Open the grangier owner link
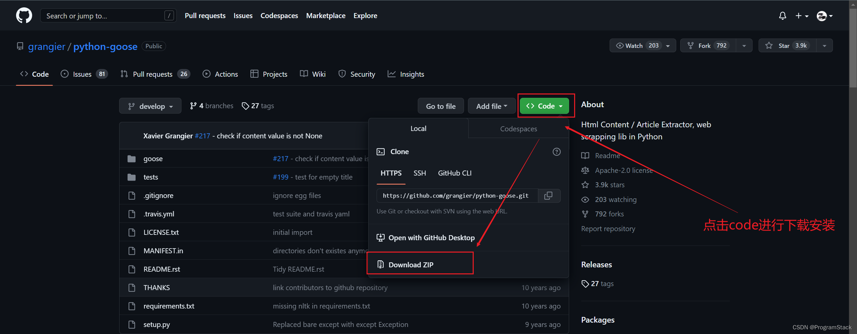 (x=47, y=46)
